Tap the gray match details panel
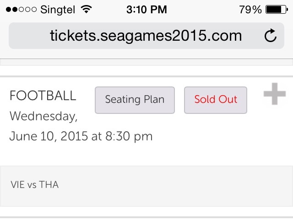Image resolution: width=293 pixels, height=220 pixels. (183, 186)
